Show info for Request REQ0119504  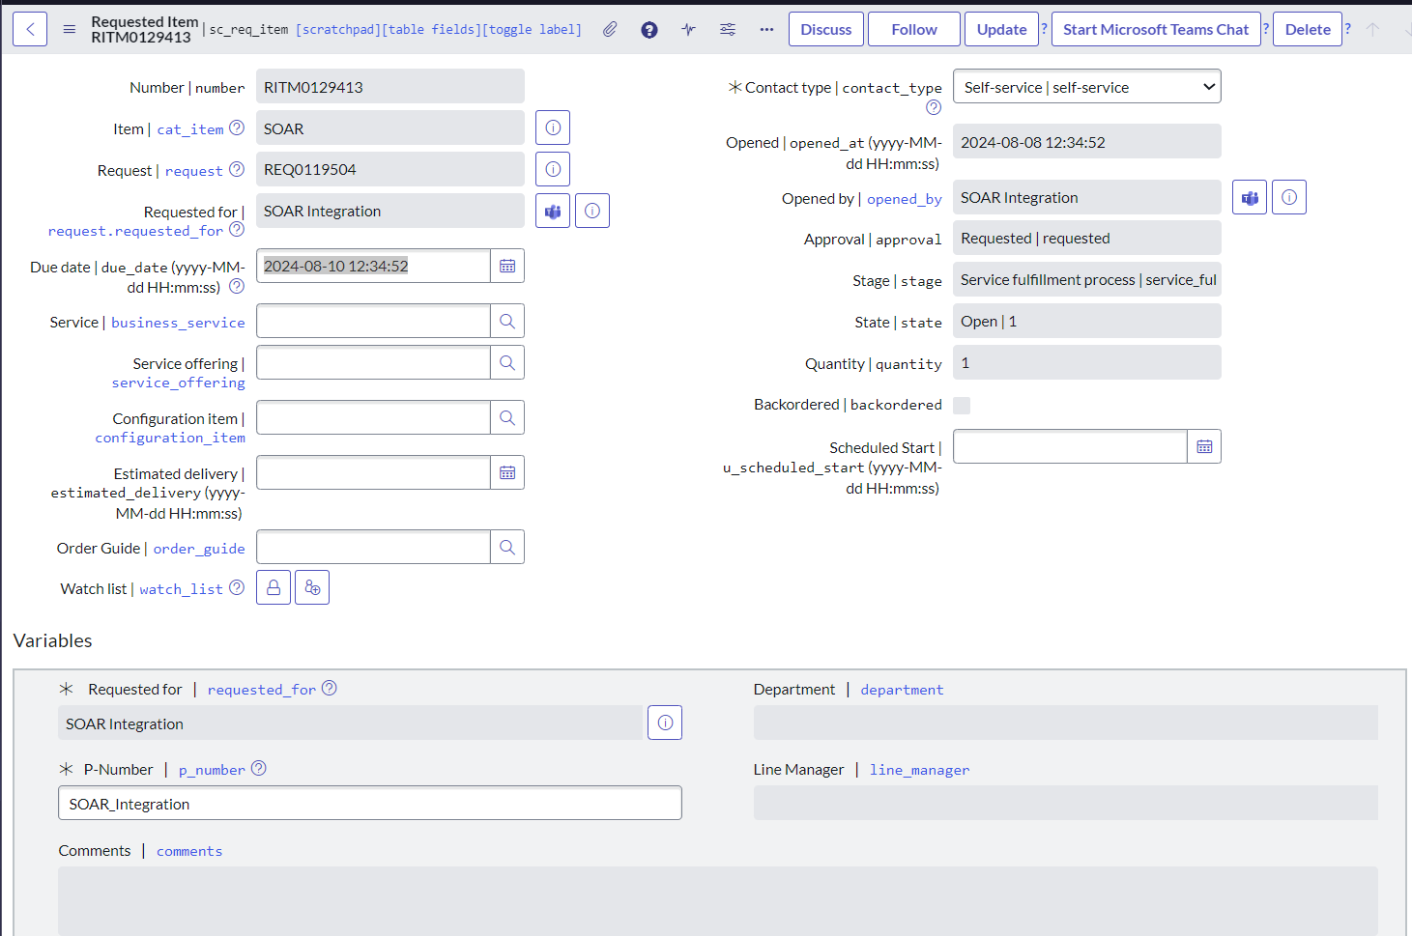[x=553, y=169]
